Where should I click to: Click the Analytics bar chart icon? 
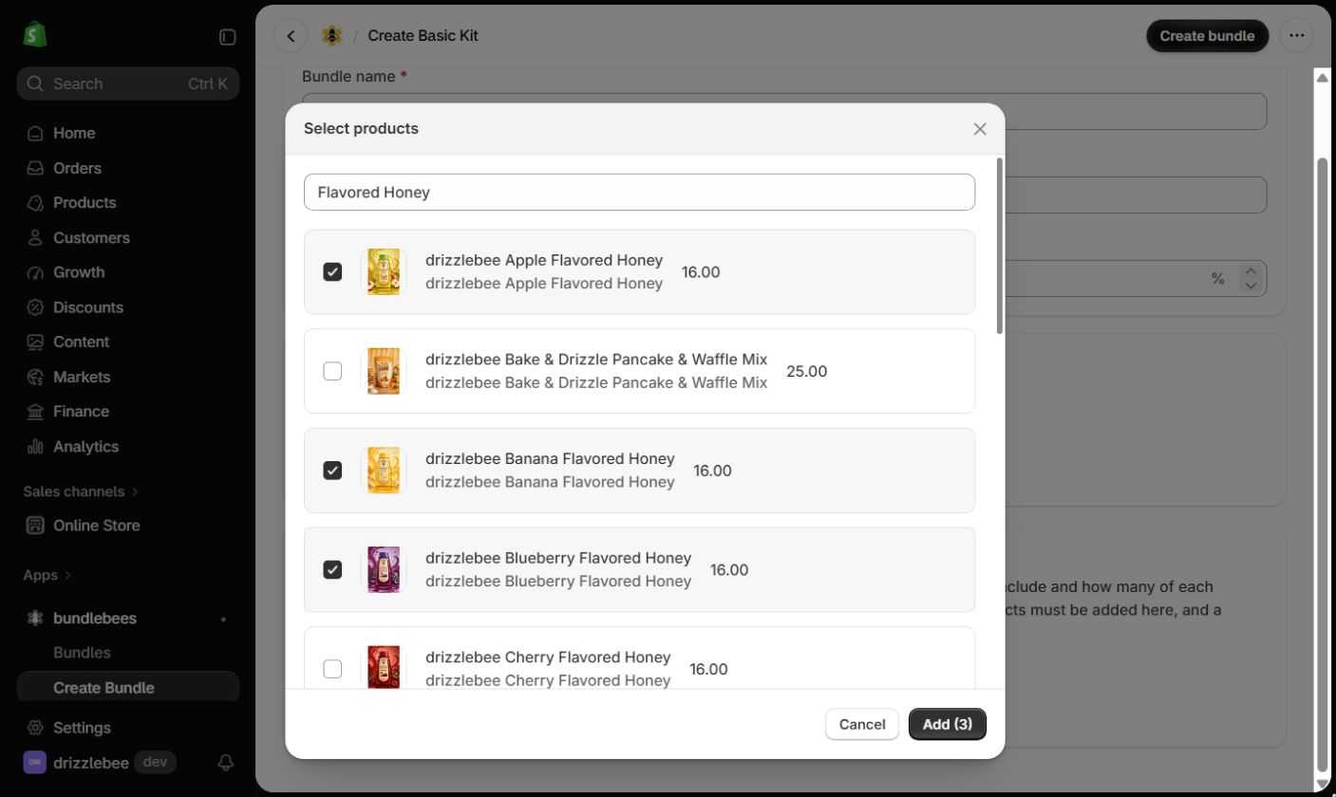point(35,446)
